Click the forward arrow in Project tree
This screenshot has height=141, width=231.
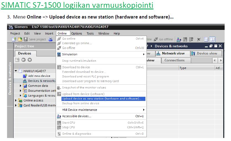(30, 60)
